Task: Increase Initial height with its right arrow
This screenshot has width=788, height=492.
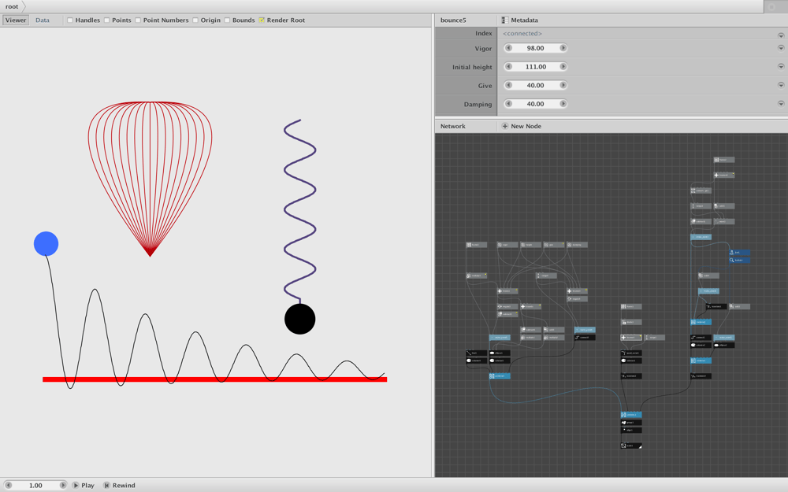Action: click(x=563, y=66)
